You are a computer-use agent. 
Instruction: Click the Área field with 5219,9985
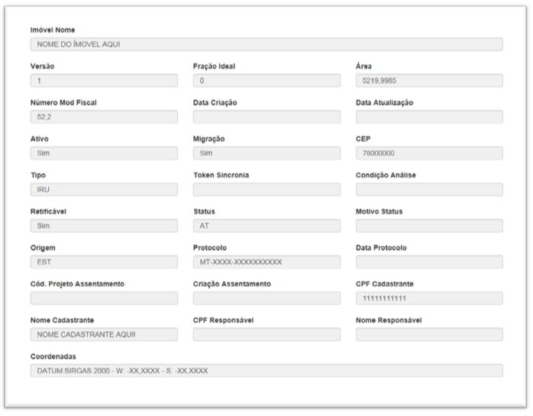click(x=429, y=80)
